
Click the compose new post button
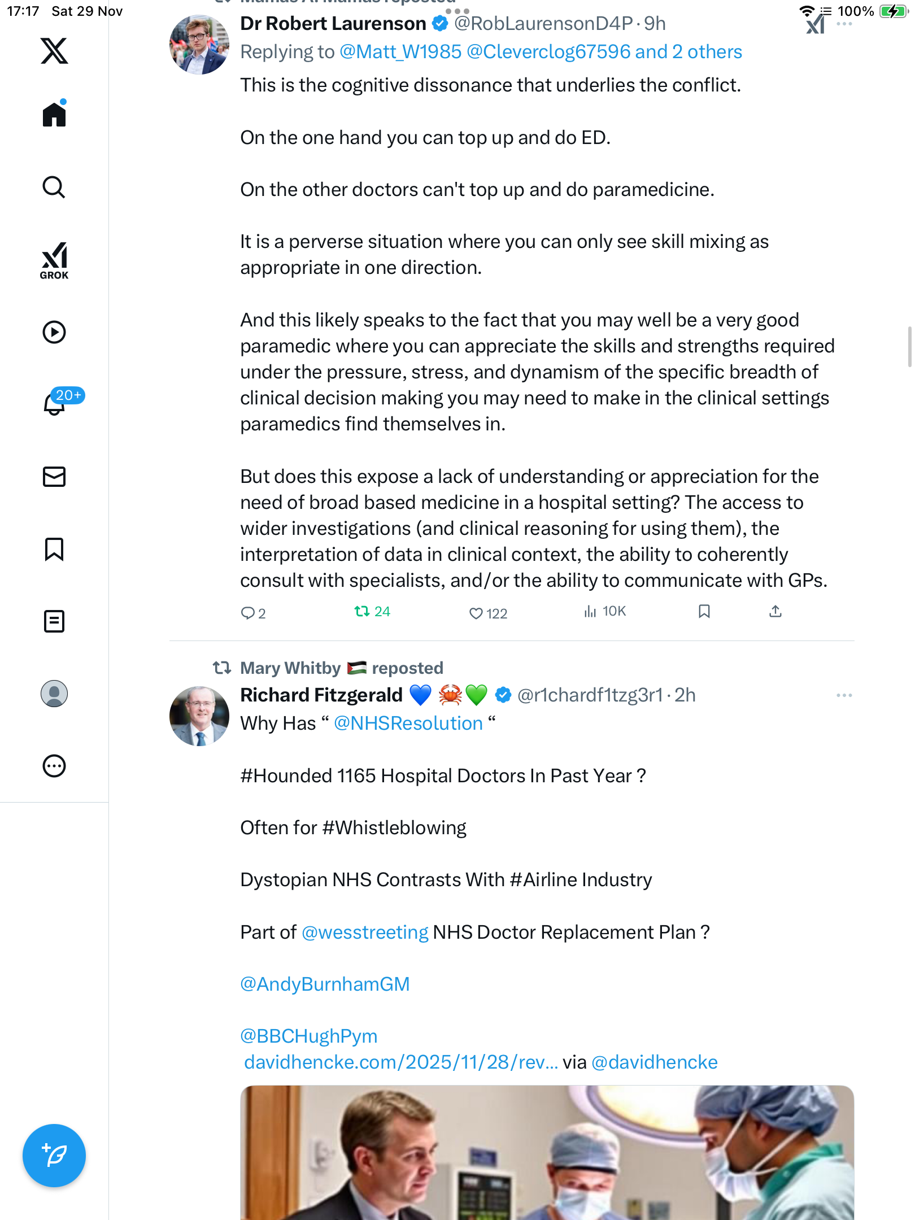[54, 1155]
